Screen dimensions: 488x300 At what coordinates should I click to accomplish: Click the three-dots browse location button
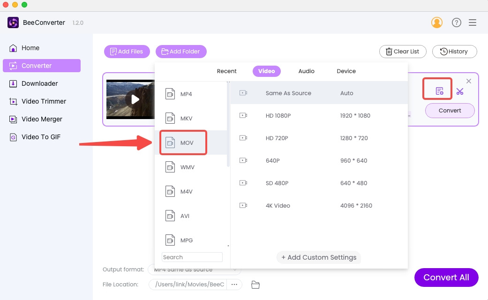234,285
